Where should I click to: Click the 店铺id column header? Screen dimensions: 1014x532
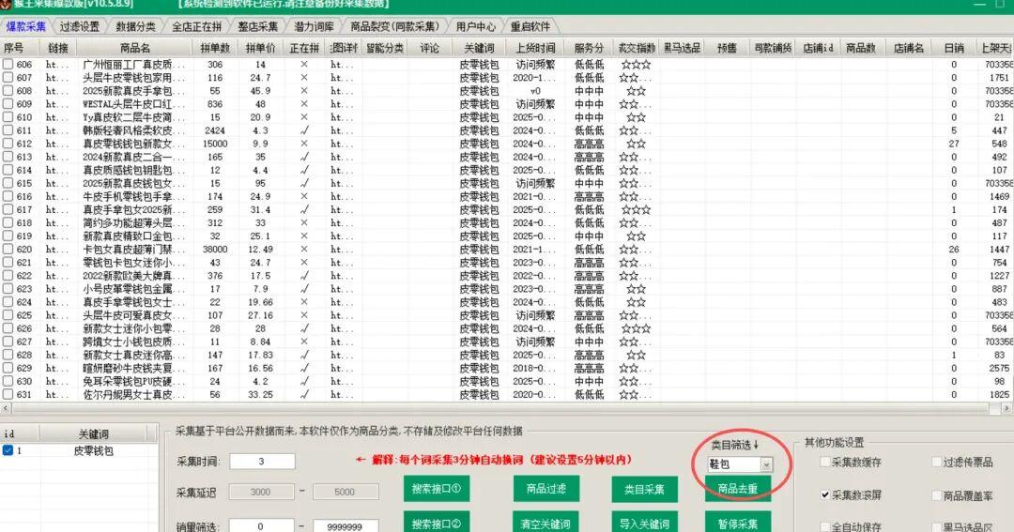click(818, 48)
